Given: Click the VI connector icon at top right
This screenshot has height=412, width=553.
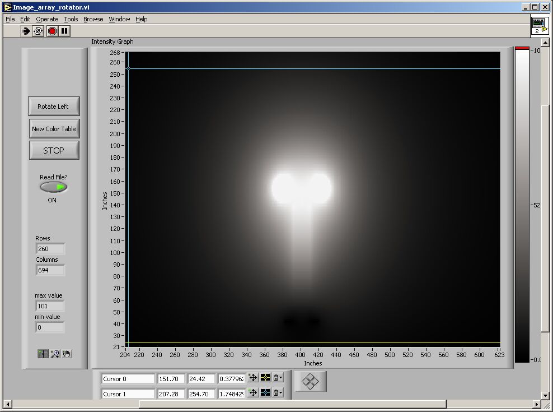Looking at the screenshot, I should 539,25.
